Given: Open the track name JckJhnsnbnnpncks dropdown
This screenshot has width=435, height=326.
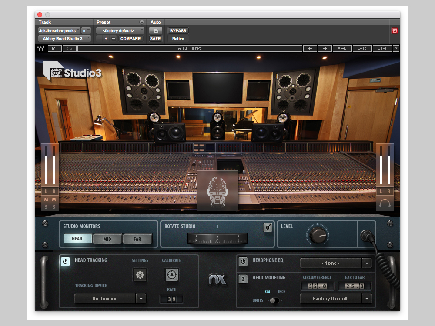Looking at the screenshot, I should pyautogui.click(x=59, y=31).
